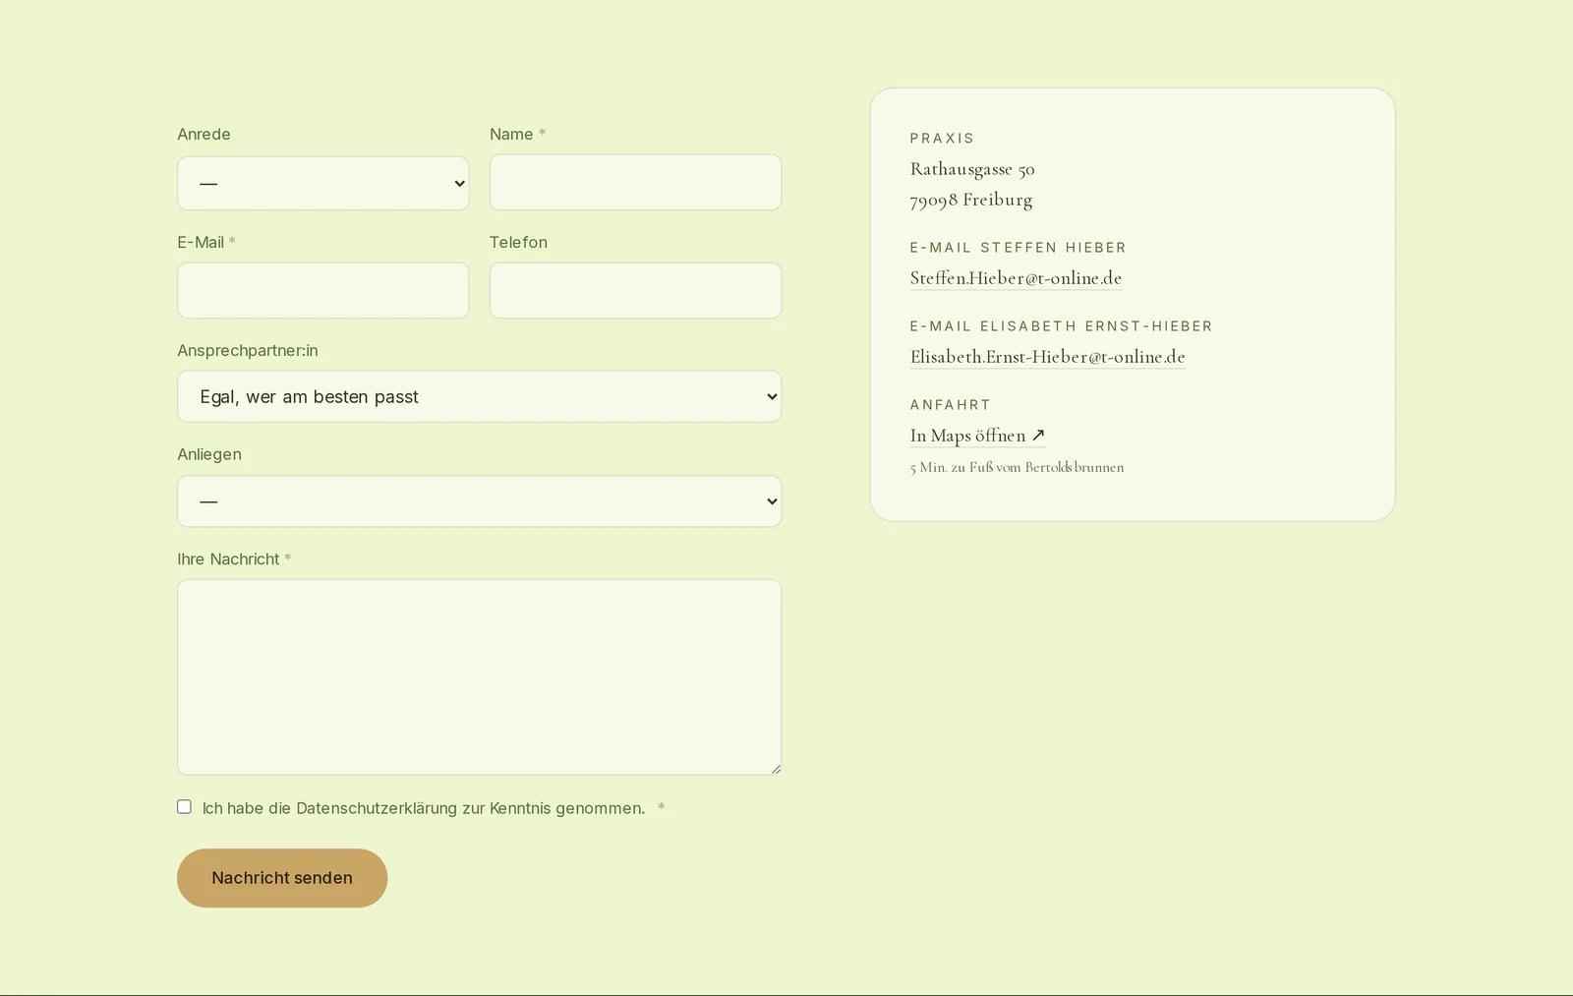The width and height of the screenshot is (1573, 996).
Task: Open Elisabeth.Ernst-Hieber@t-online.de email link
Action: tap(1048, 357)
